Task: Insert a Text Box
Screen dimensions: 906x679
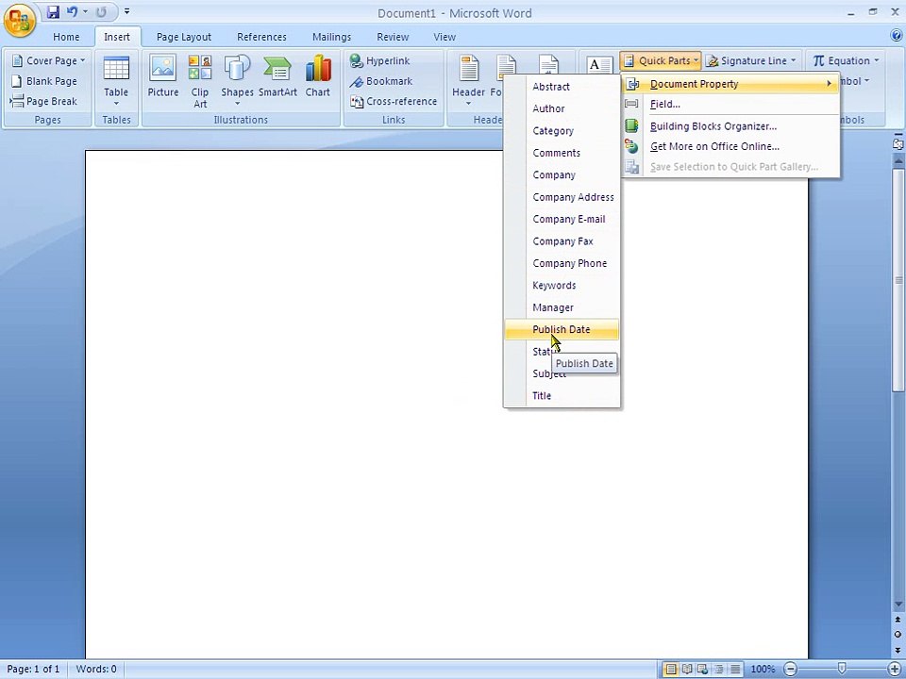Action: (x=599, y=64)
